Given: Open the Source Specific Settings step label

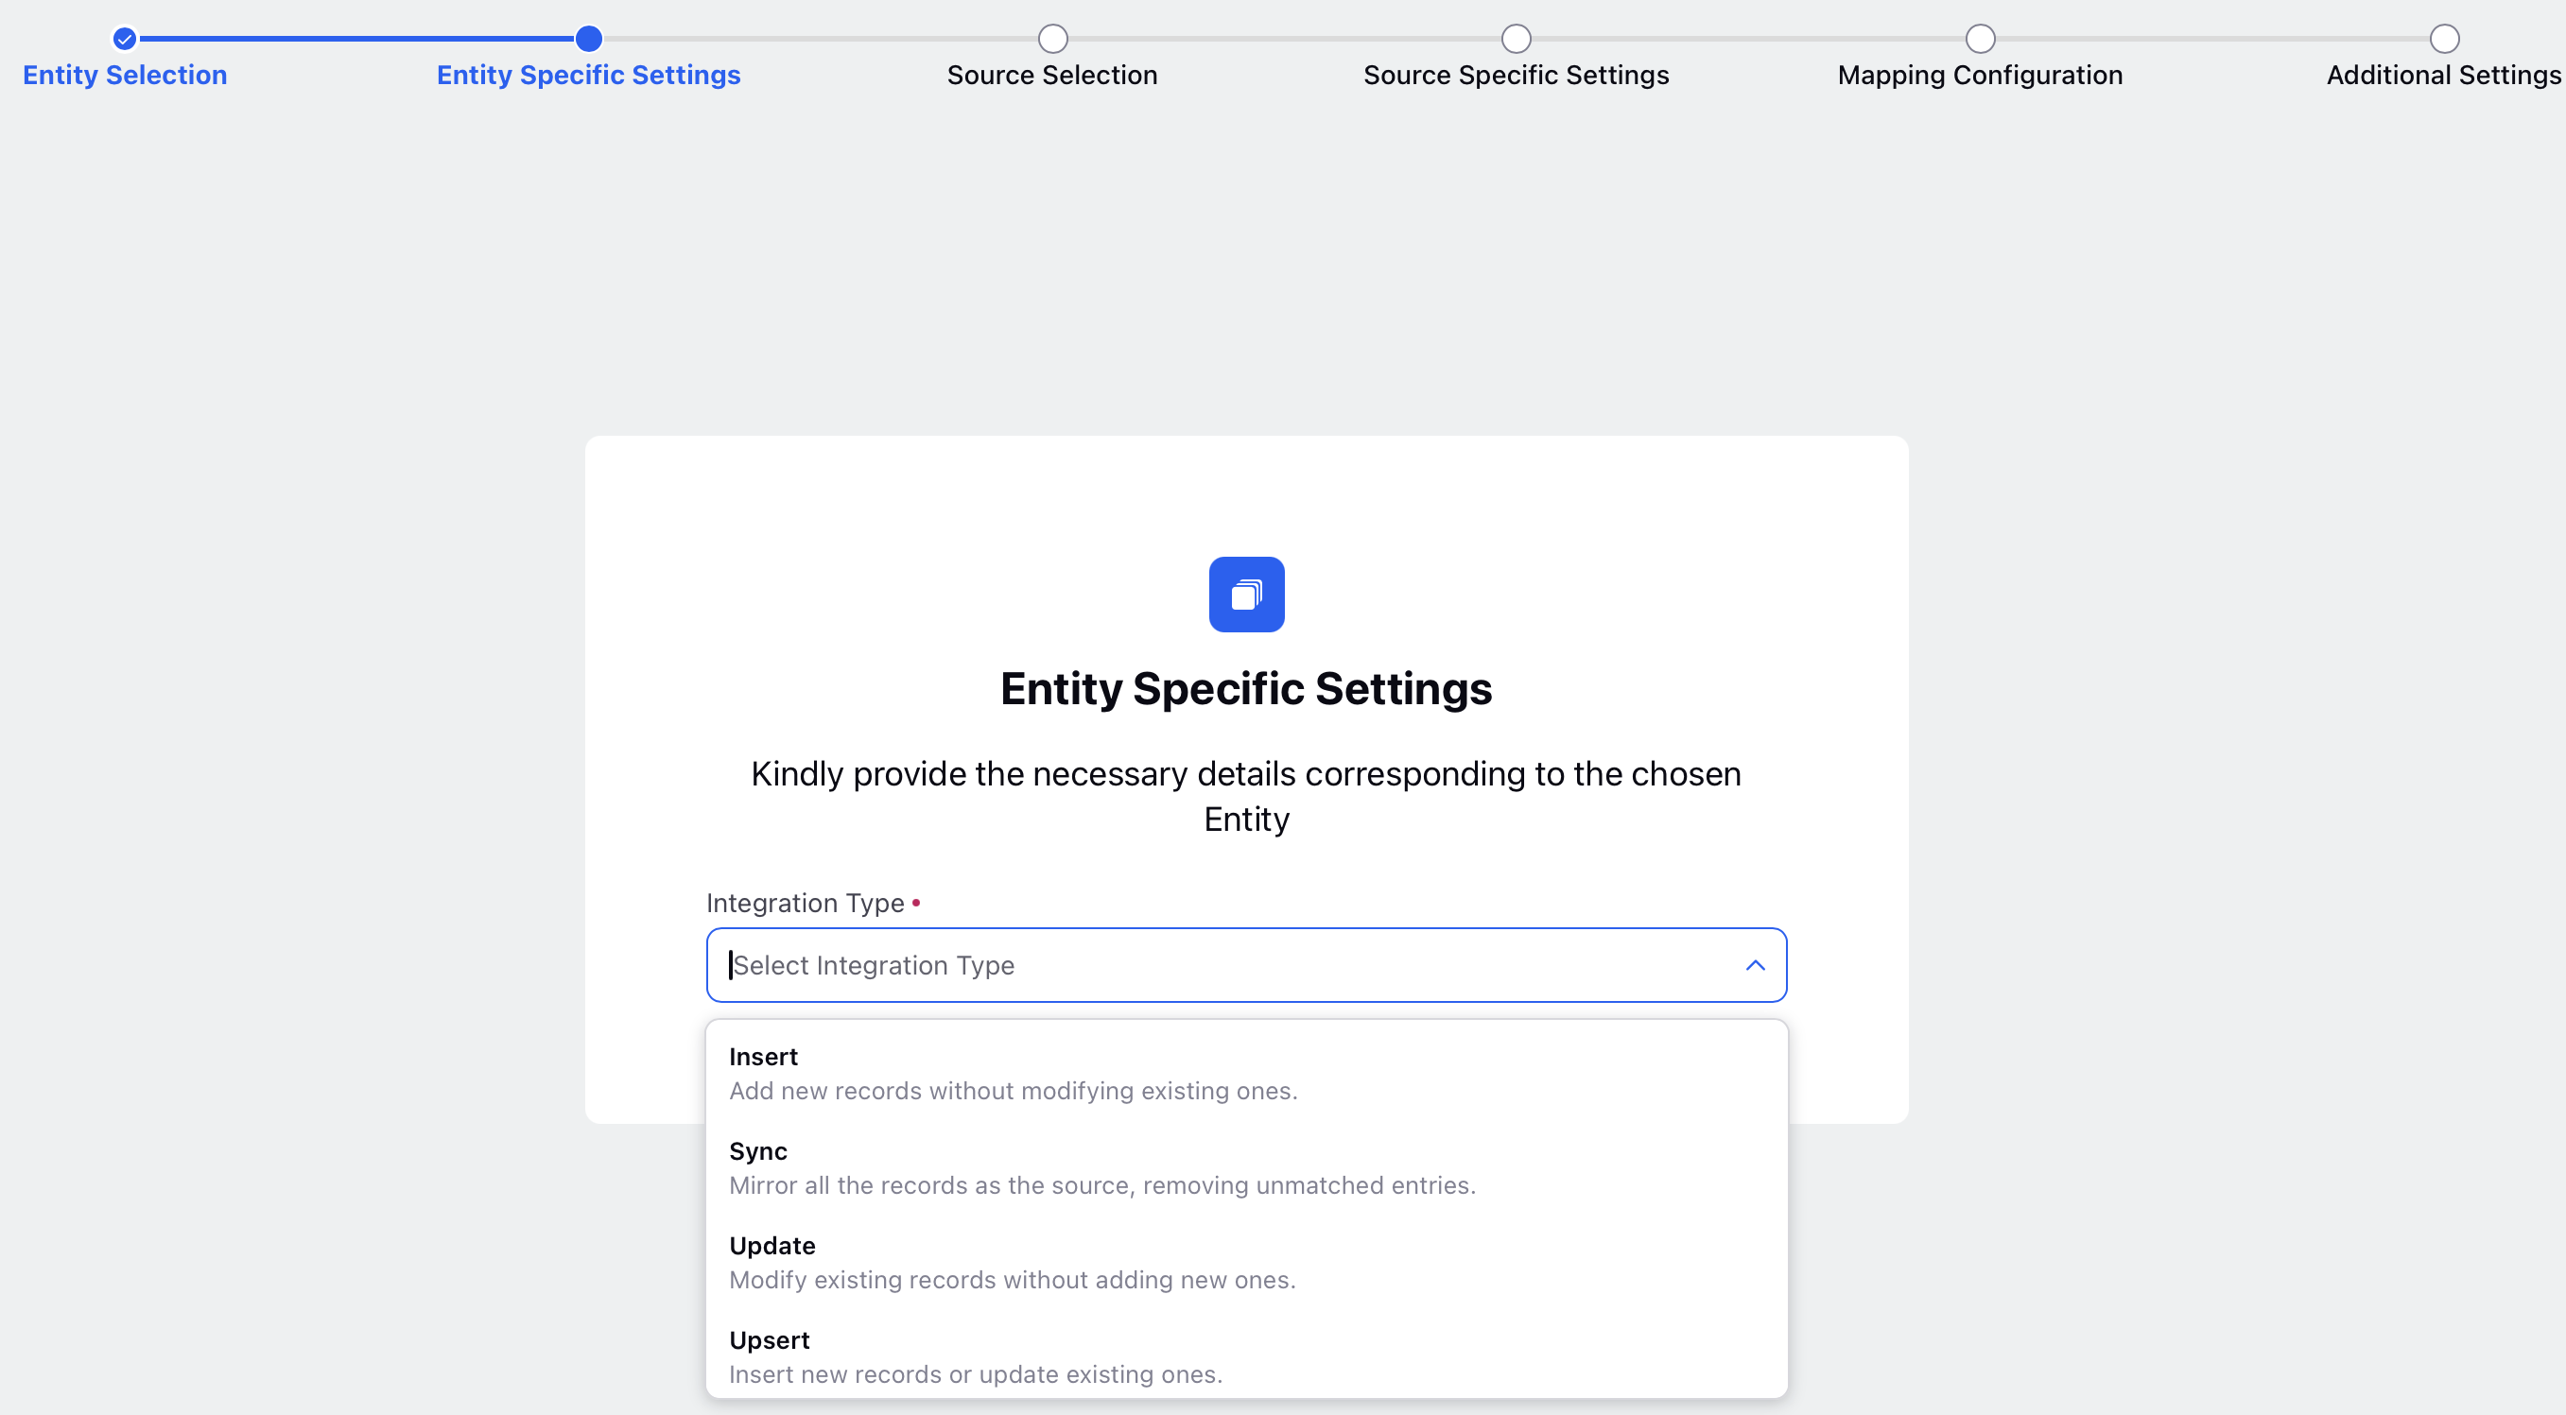Looking at the screenshot, I should 1517,75.
